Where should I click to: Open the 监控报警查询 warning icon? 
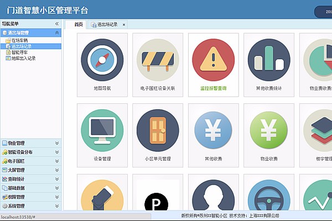click(213, 60)
